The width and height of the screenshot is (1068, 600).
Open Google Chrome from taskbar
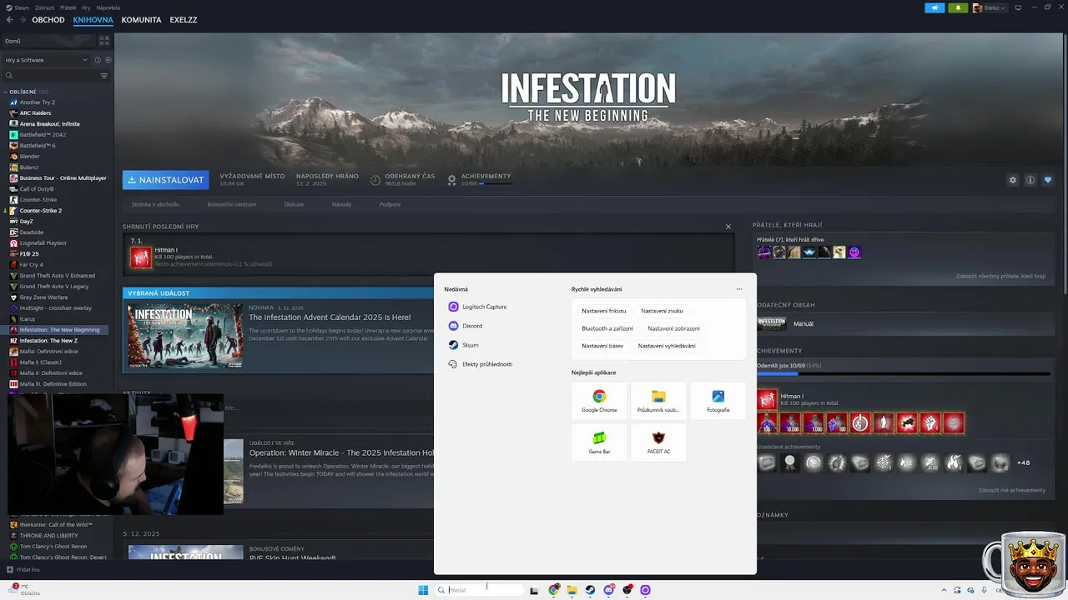point(553,590)
